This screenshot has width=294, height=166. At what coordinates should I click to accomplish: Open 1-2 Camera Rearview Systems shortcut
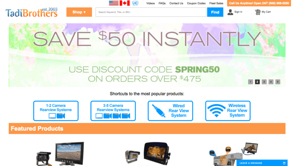click(56, 111)
